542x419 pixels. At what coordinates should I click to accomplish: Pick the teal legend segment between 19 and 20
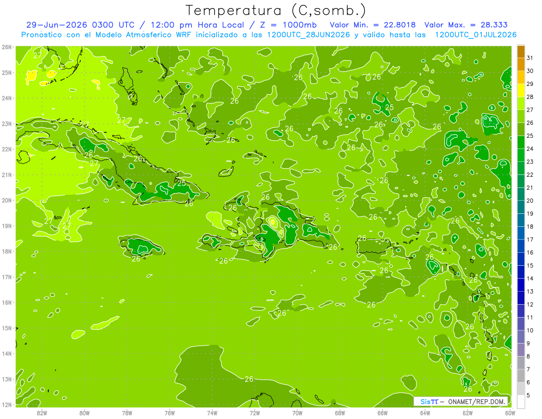point(521,207)
